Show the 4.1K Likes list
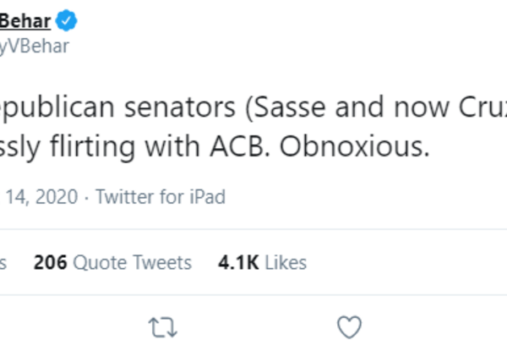 pyautogui.click(x=262, y=263)
